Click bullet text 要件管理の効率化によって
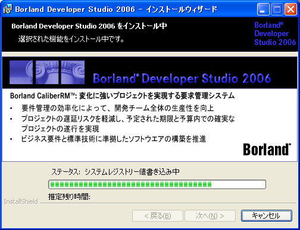Image resolution: width=300 pixels, height=230 pixels. coord(117,108)
